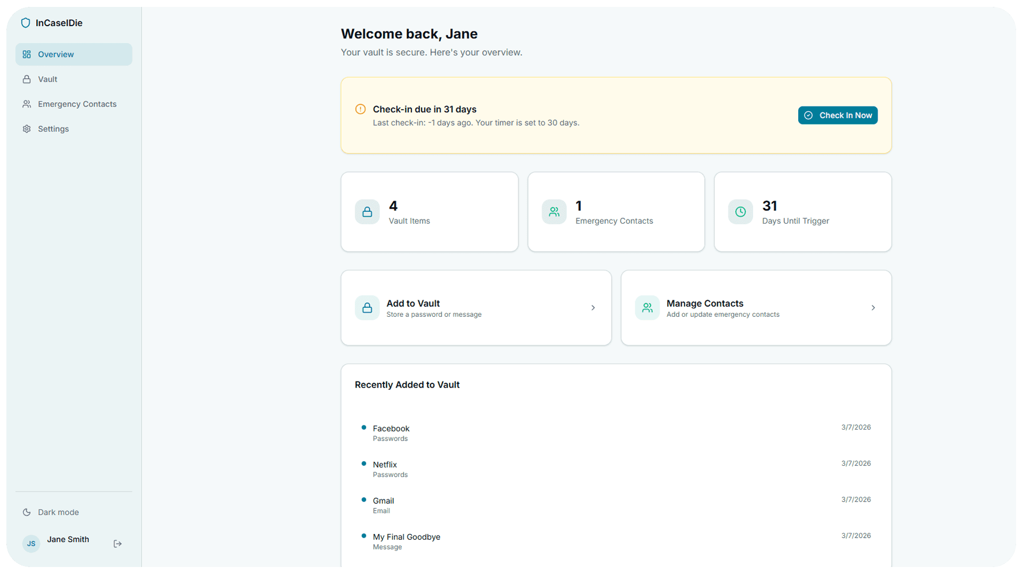This screenshot has width=1023, height=575.
Task: Click the Recently Added to Vault heading
Action: (x=407, y=385)
